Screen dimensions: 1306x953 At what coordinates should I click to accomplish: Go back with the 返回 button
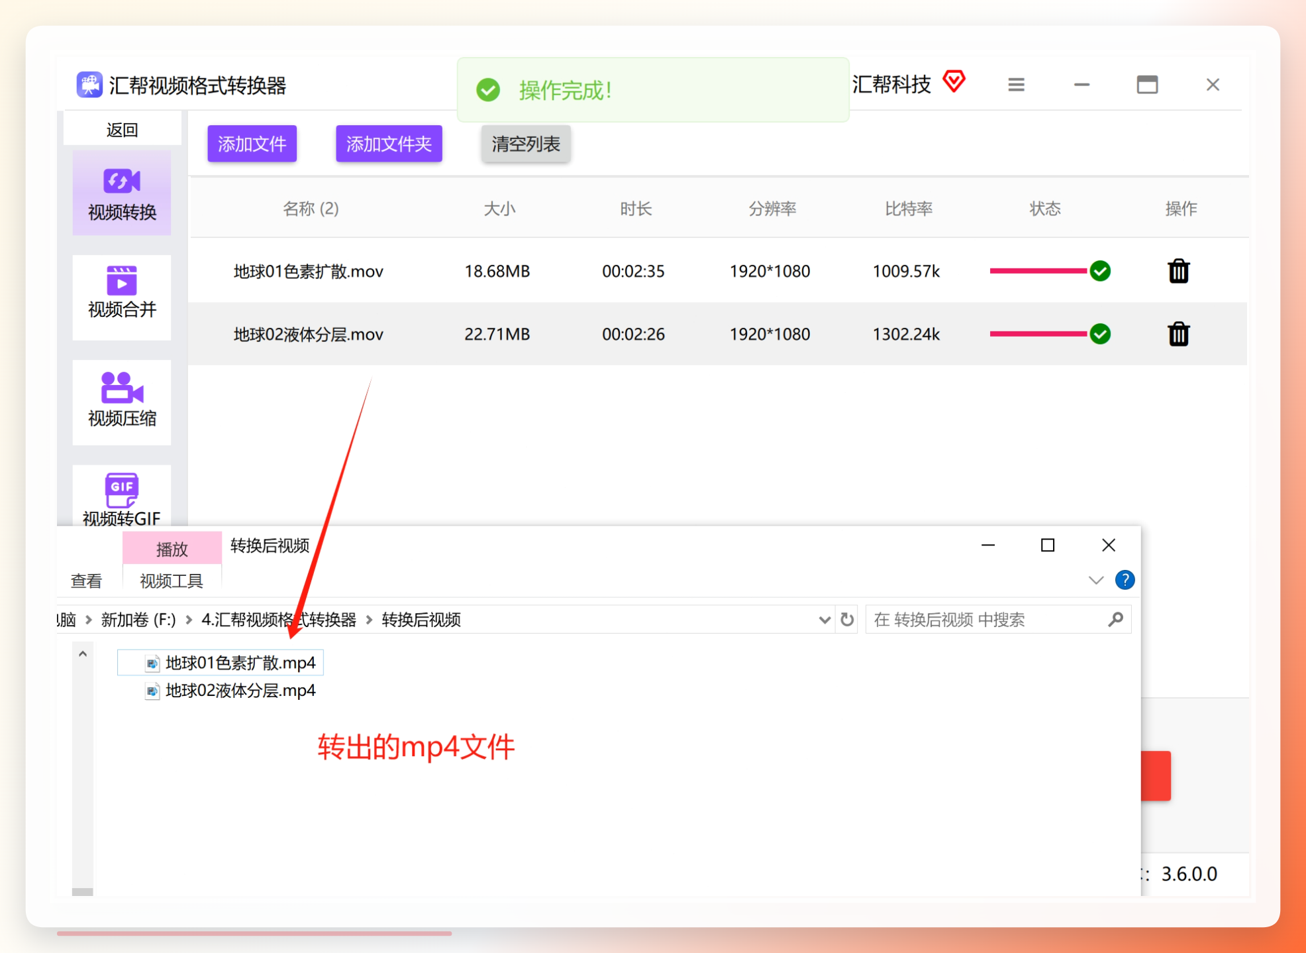click(x=123, y=129)
